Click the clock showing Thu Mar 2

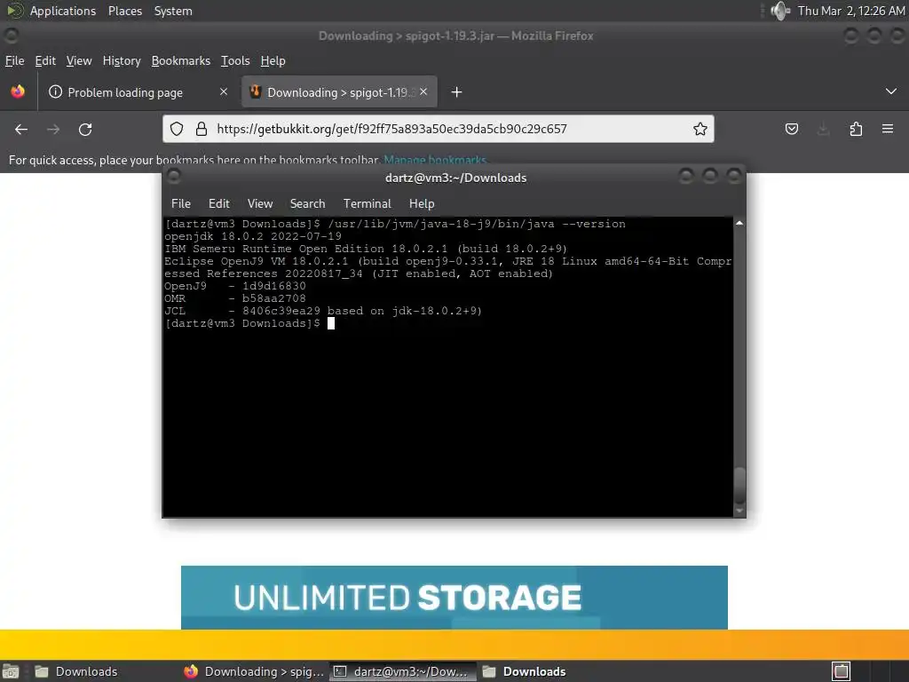[851, 11]
